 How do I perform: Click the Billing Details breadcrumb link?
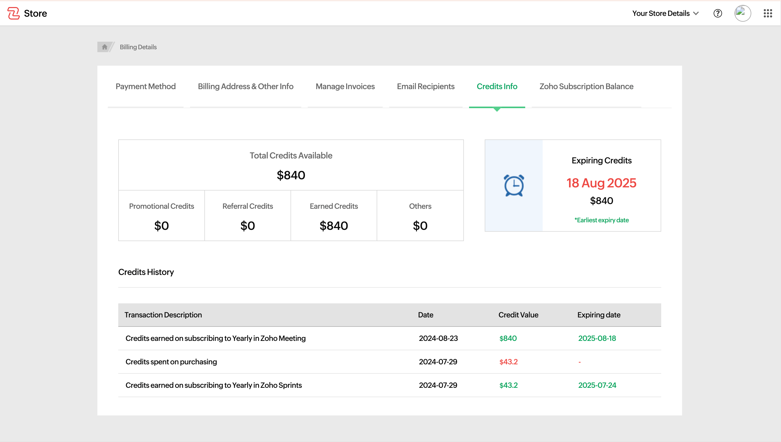coord(138,47)
